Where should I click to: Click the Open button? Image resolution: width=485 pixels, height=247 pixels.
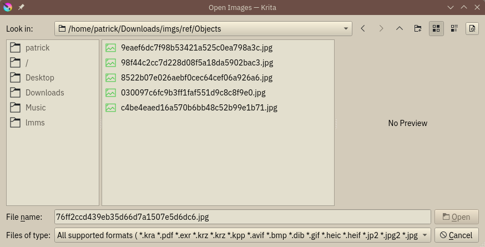click(457, 217)
